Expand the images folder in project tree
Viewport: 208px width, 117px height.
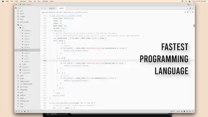point(22,17)
